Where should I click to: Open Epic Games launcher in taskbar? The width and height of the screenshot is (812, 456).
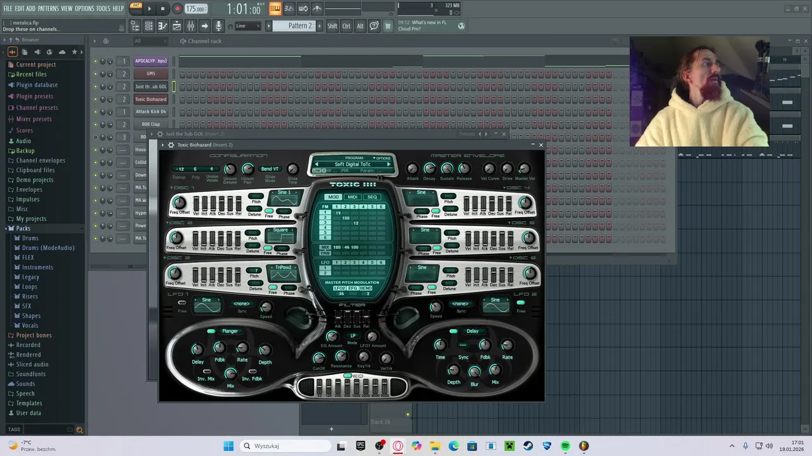pos(360,446)
